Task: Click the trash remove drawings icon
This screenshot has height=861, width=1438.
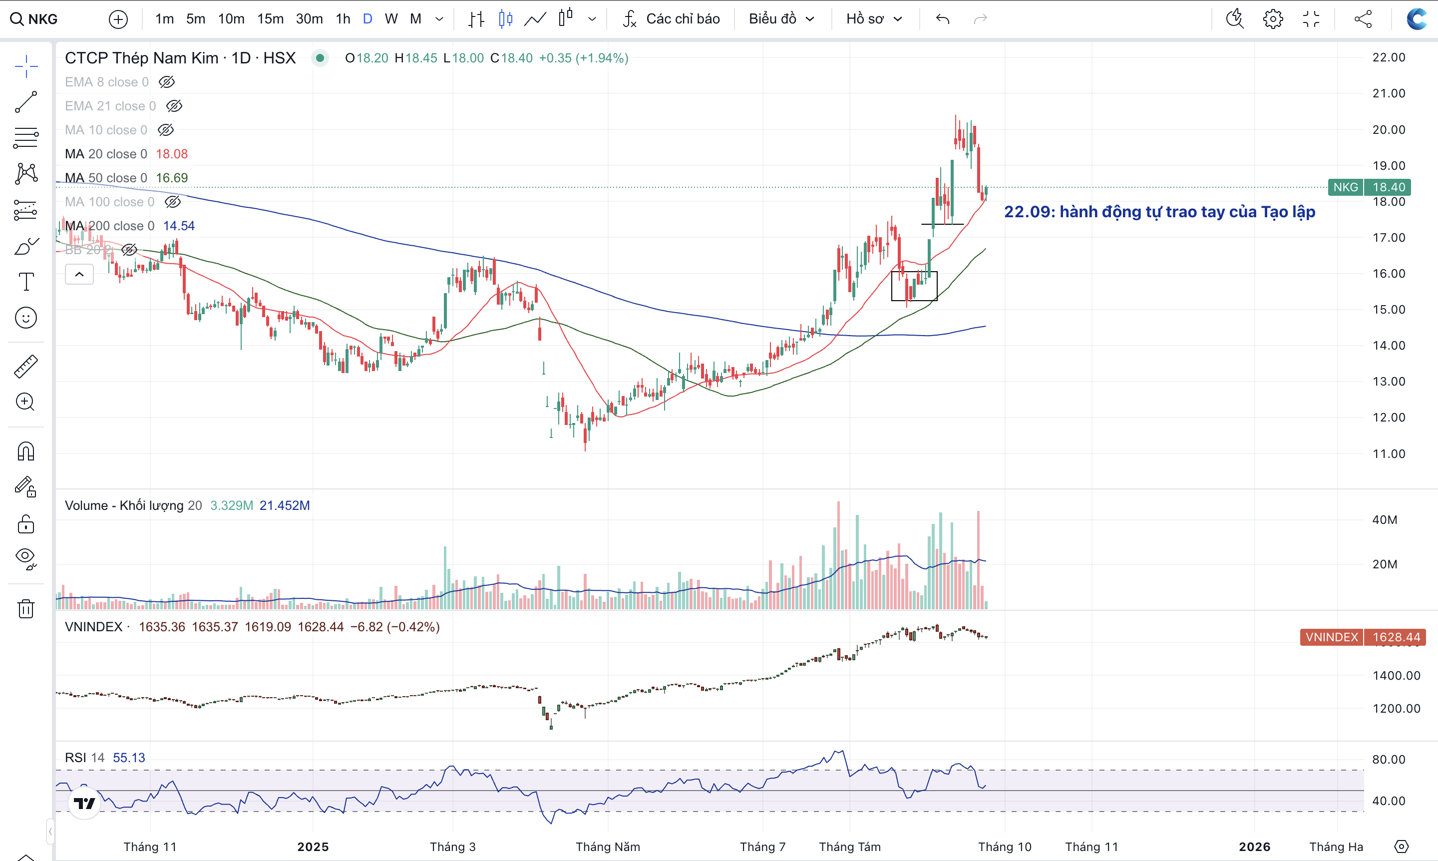Action: 25,609
